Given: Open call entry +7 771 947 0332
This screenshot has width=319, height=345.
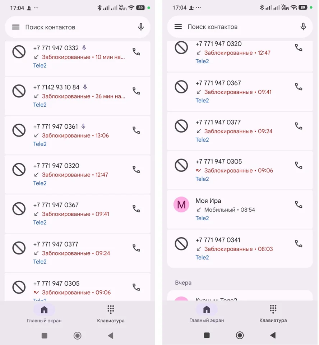Looking at the screenshot, I should tap(72, 57).
